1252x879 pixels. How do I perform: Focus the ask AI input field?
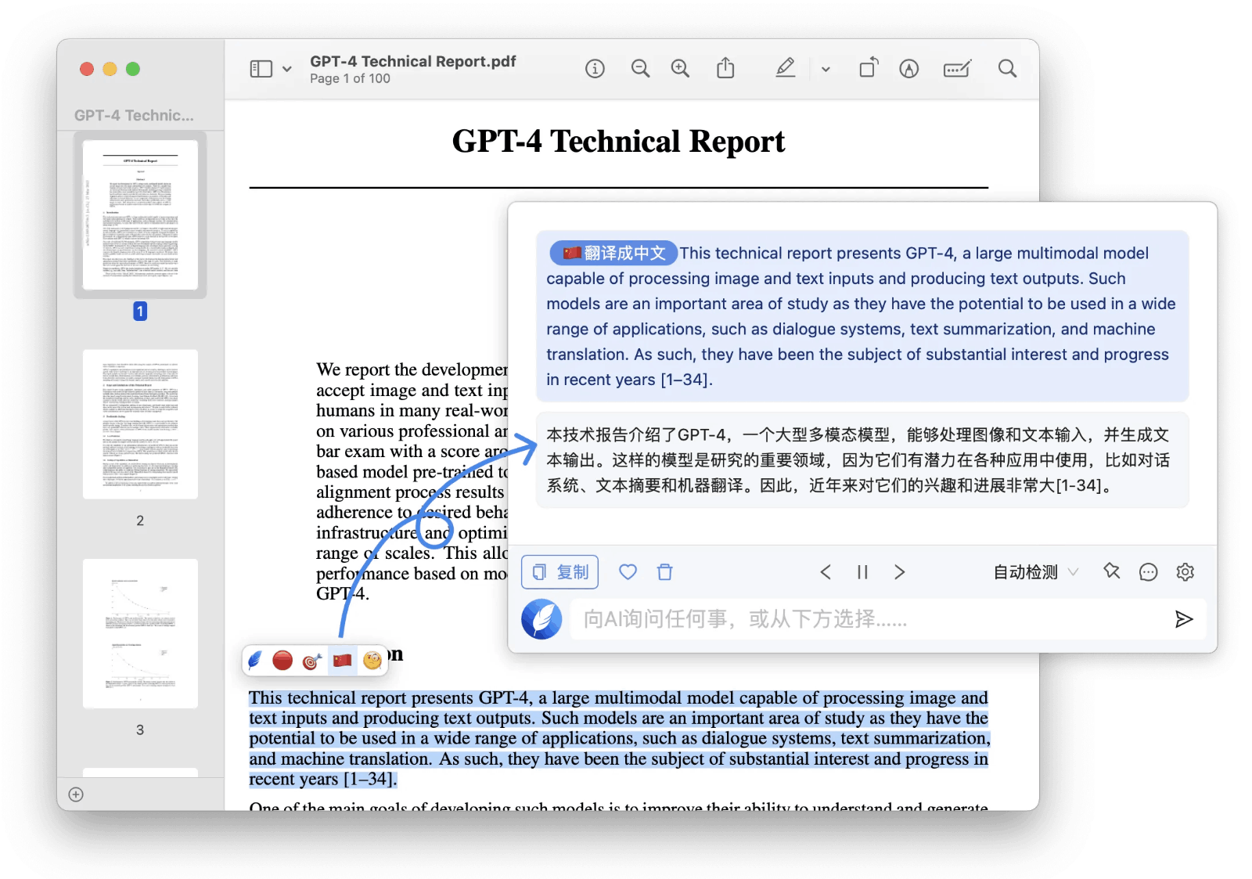[x=869, y=619]
